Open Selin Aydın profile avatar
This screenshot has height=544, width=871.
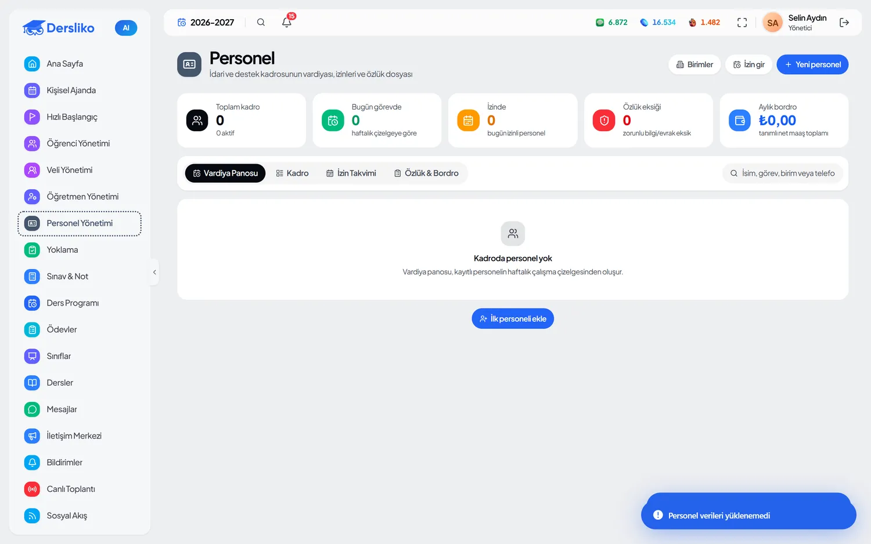pyautogui.click(x=772, y=23)
